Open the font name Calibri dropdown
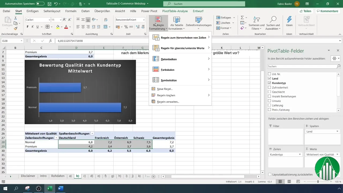This screenshot has width=343, height=193. (49, 20)
